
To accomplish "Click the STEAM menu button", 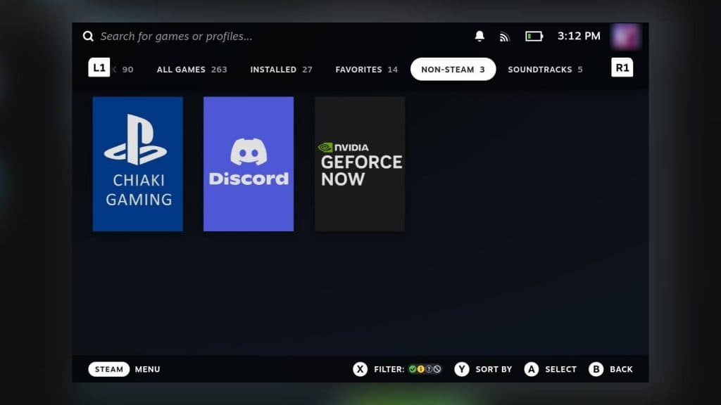I will point(109,369).
